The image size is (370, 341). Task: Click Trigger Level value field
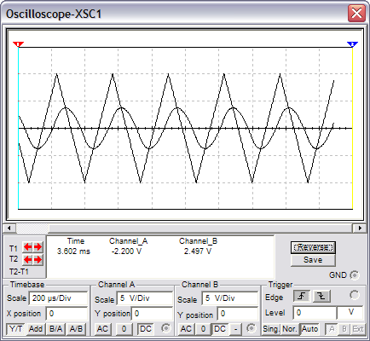pos(315,313)
